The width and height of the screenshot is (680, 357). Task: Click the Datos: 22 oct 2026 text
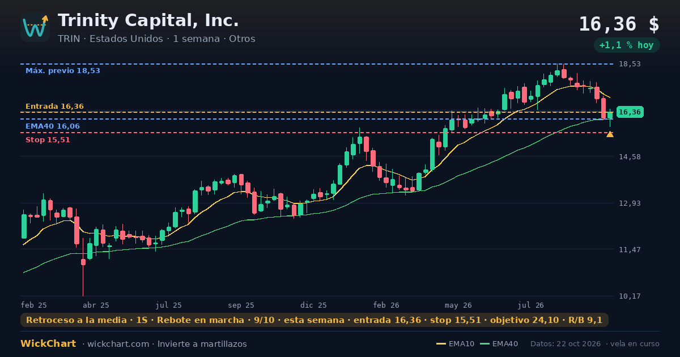[x=566, y=344]
